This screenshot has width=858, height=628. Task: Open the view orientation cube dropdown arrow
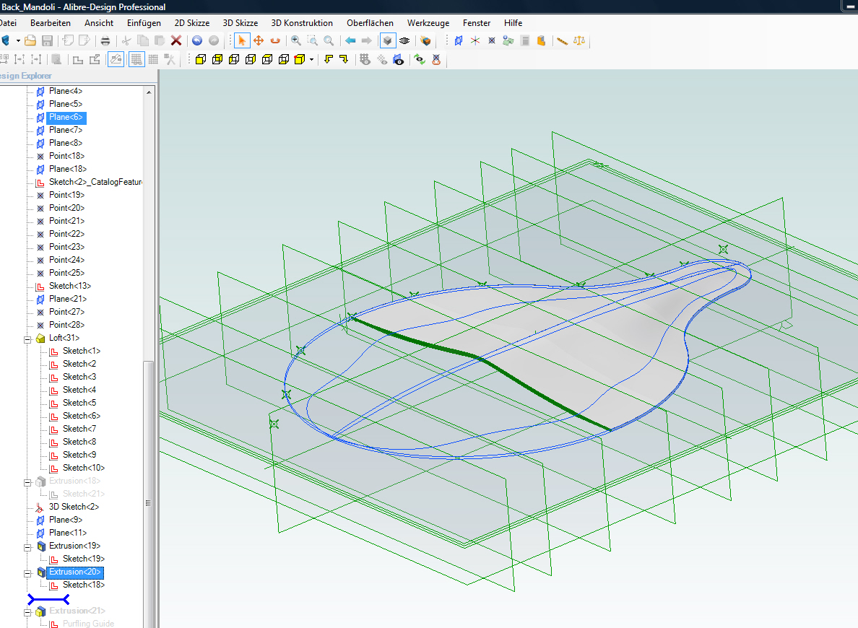(311, 59)
